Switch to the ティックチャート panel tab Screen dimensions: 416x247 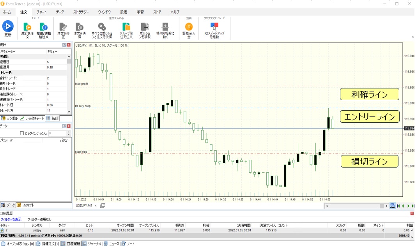[32, 118]
